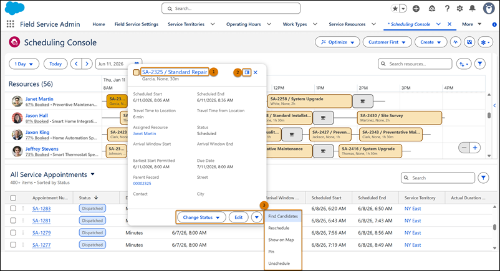Open the help question mark icon
This screenshot has height=271, width=500.
click(x=447, y=9)
